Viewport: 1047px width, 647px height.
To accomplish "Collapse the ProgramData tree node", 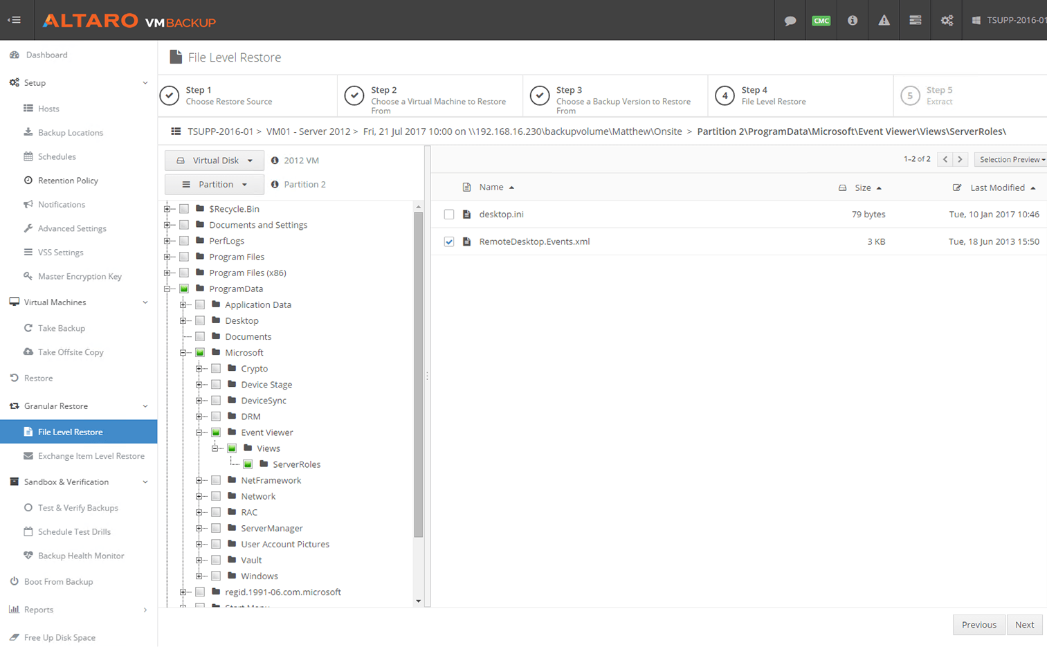I will tap(167, 289).
